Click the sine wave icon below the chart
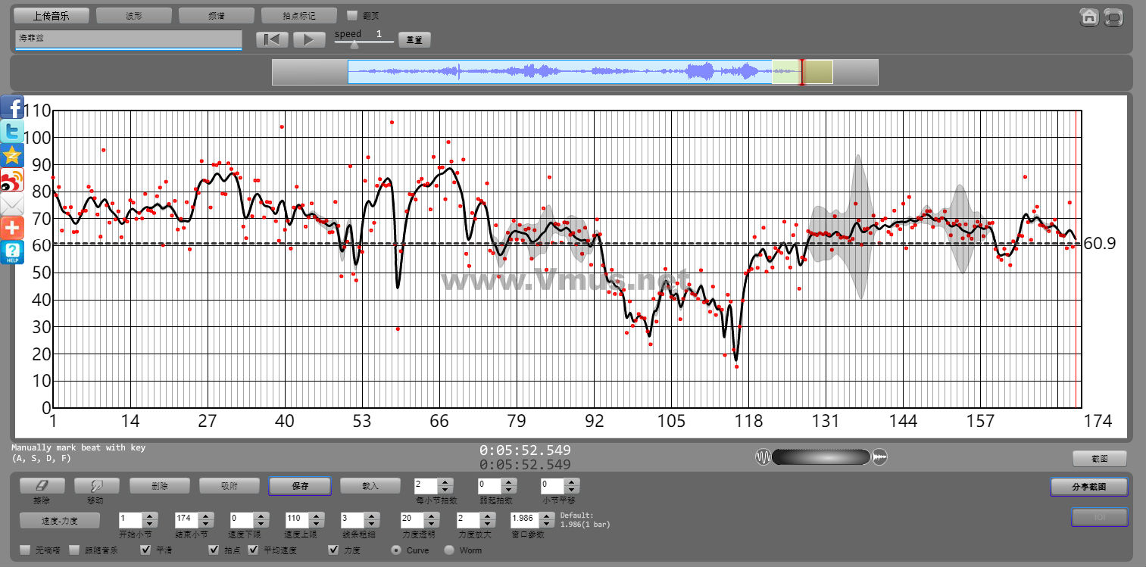The image size is (1146, 567). pos(763,456)
